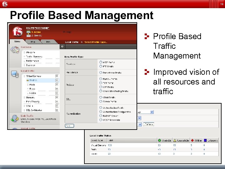The width and height of the screenshot is (225, 169).
Task: Click the Standby unit status icon
Action: coord(28,35)
